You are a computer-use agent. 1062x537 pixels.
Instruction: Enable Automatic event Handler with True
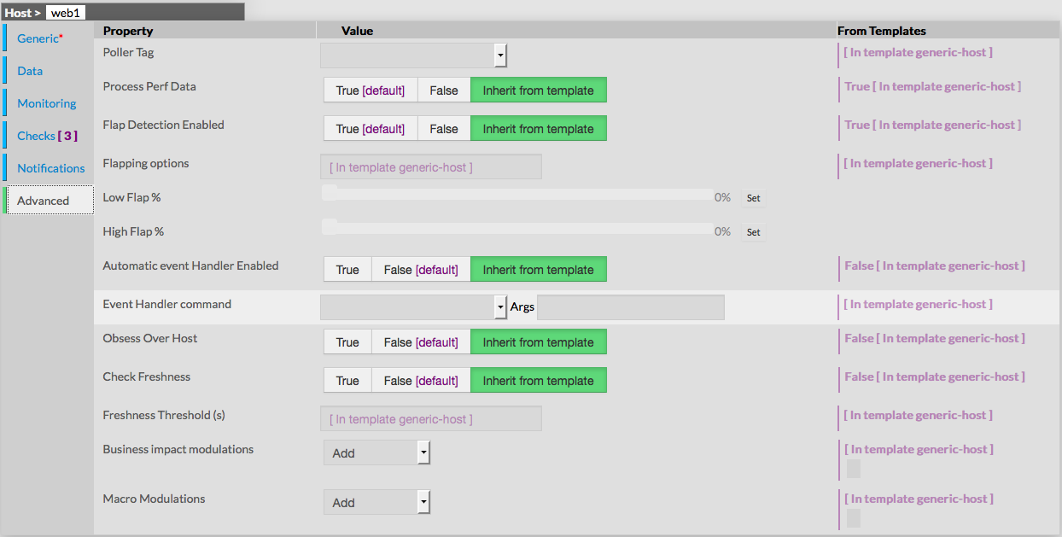click(x=347, y=270)
